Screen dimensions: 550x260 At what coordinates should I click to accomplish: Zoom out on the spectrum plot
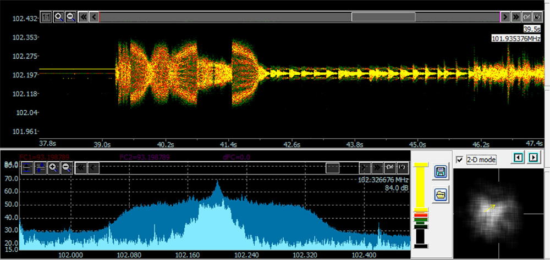[66, 168]
